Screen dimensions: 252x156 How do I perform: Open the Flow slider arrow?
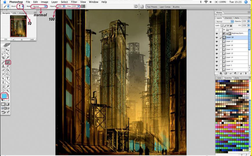click(x=79, y=6)
